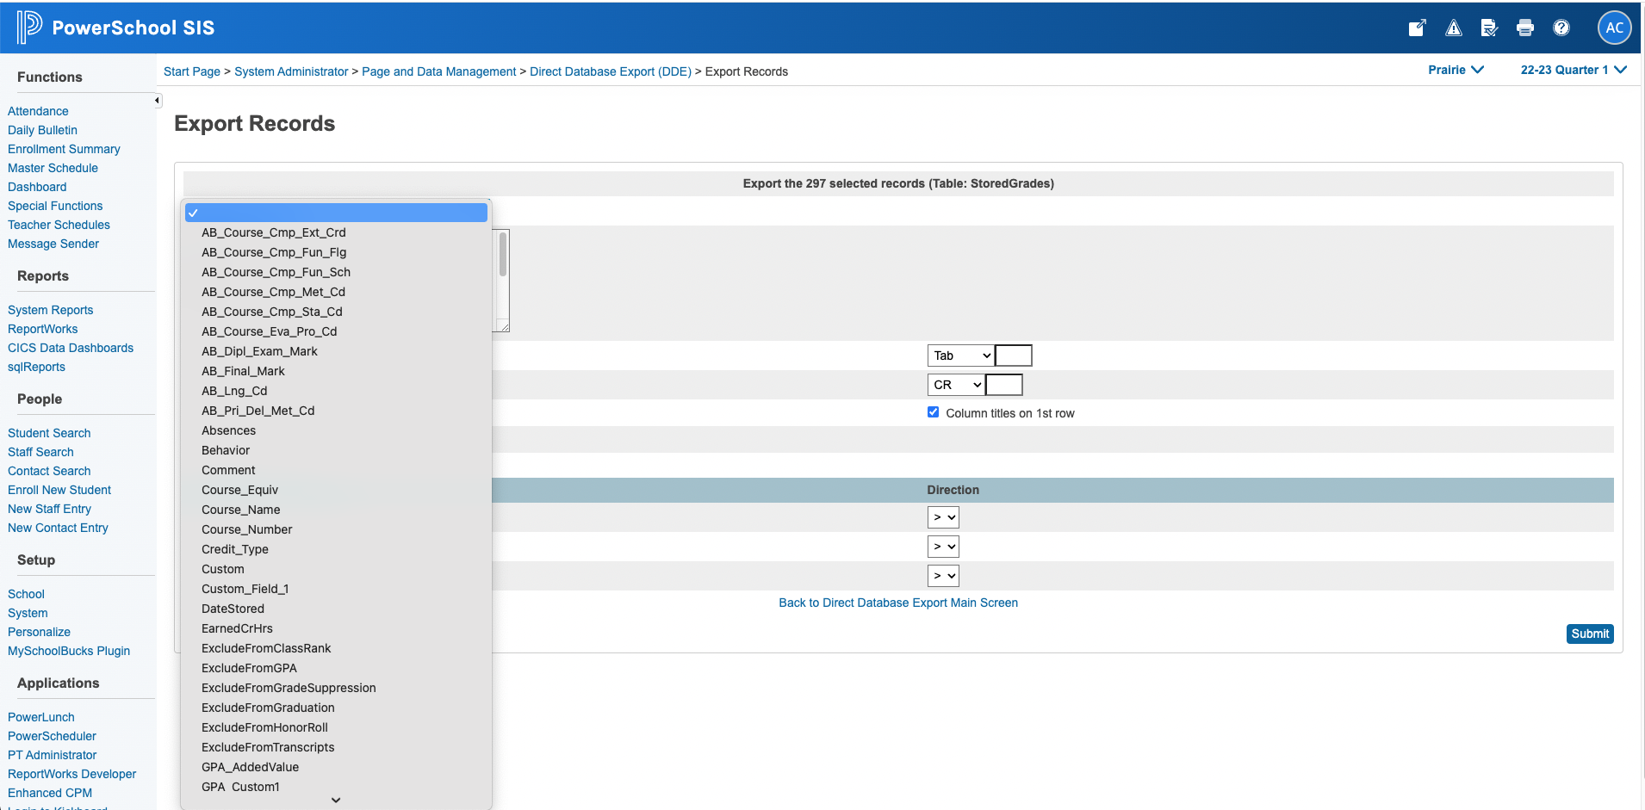Open PowerScheduler application link
Image resolution: width=1645 pixels, height=810 pixels.
pyautogui.click(x=52, y=736)
